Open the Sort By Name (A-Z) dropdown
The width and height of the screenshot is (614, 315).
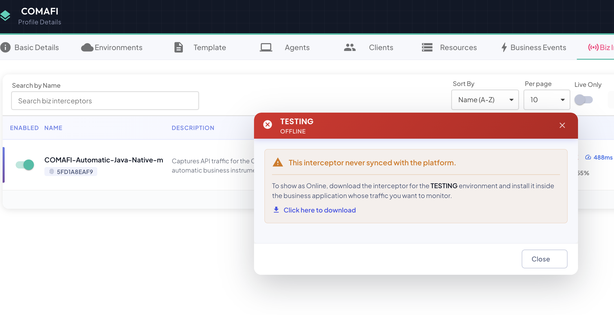(485, 100)
